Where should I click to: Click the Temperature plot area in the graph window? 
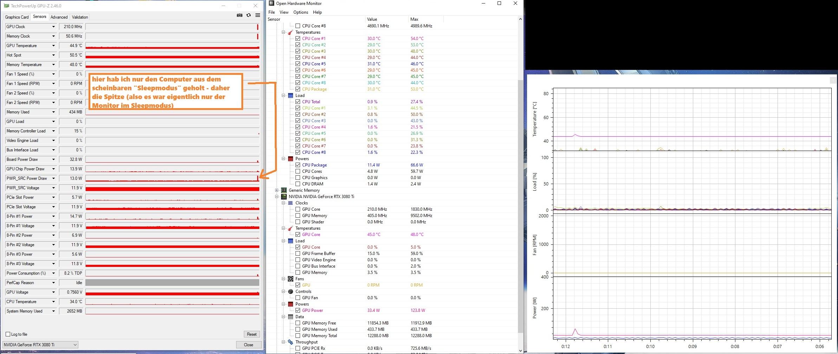[x=692, y=119]
